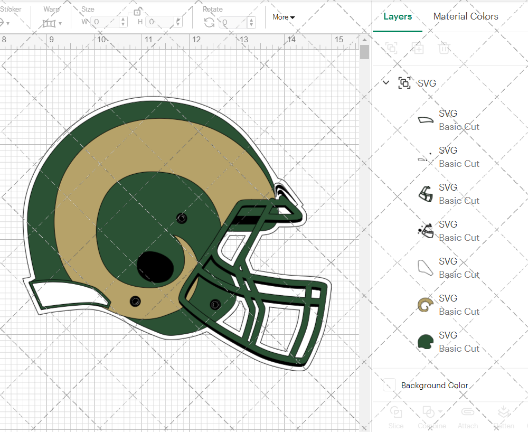
Task: Click the Rotate angle input field
Action: coord(233,23)
